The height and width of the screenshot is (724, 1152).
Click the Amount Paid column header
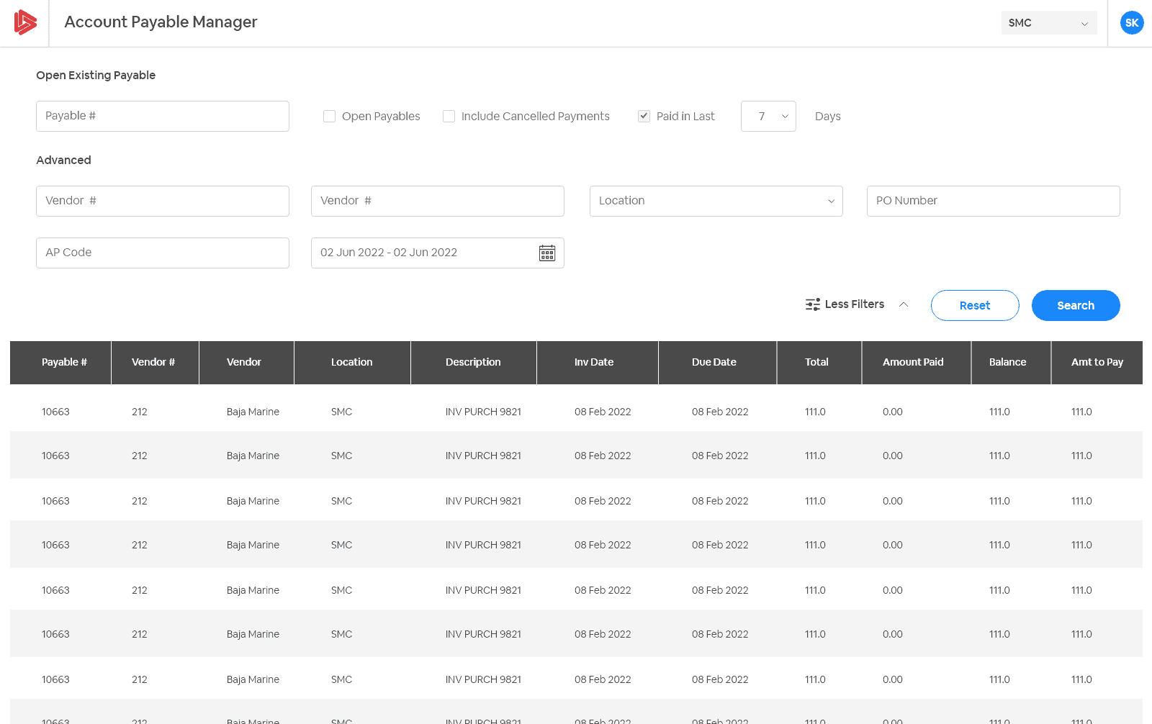[912, 363]
